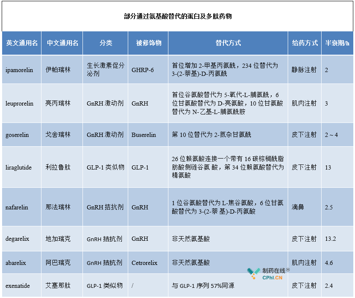Select the 中文通用名 column header
The height and width of the screenshot is (298, 355).
(x=63, y=43)
